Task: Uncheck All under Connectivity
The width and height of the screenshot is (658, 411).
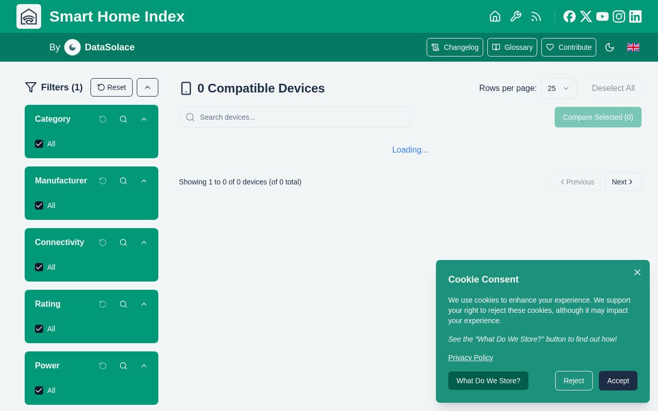Action: pos(39,267)
